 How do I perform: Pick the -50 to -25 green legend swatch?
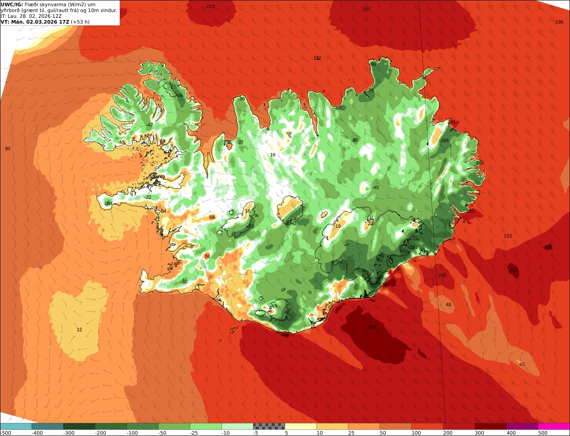(174, 426)
